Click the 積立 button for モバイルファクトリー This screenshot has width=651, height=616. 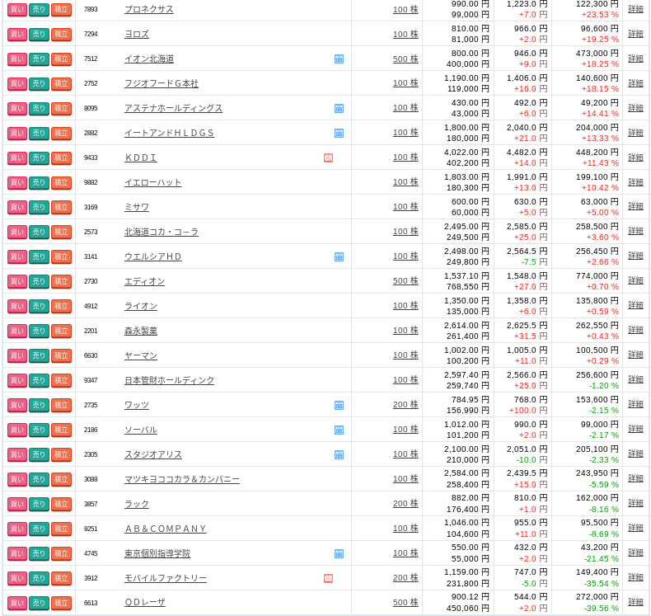[62, 578]
